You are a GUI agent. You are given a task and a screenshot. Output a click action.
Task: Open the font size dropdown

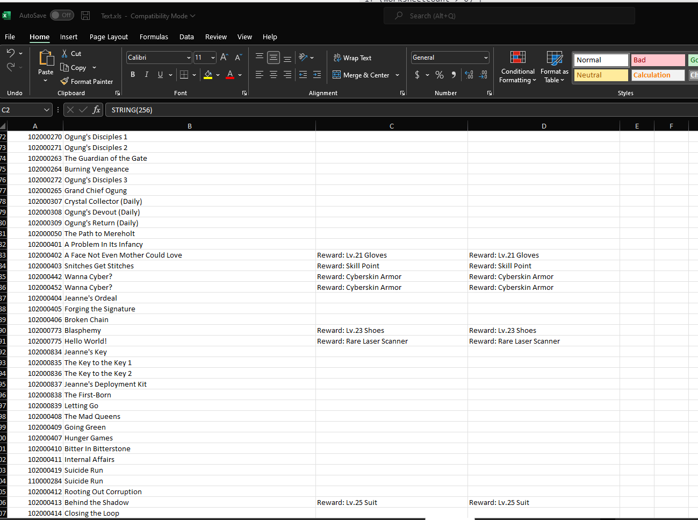[x=213, y=58]
